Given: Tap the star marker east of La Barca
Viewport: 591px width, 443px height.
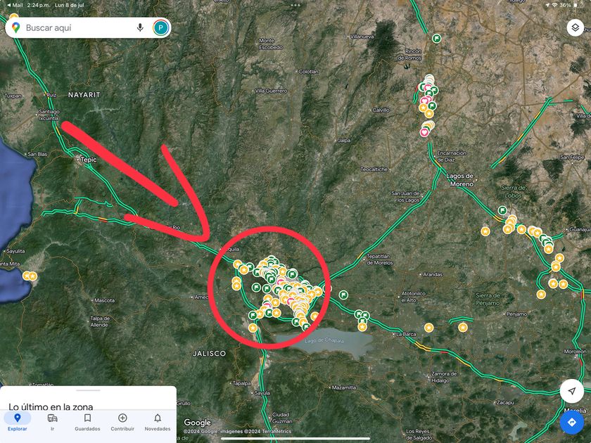Looking at the screenshot, I should (x=429, y=328).
